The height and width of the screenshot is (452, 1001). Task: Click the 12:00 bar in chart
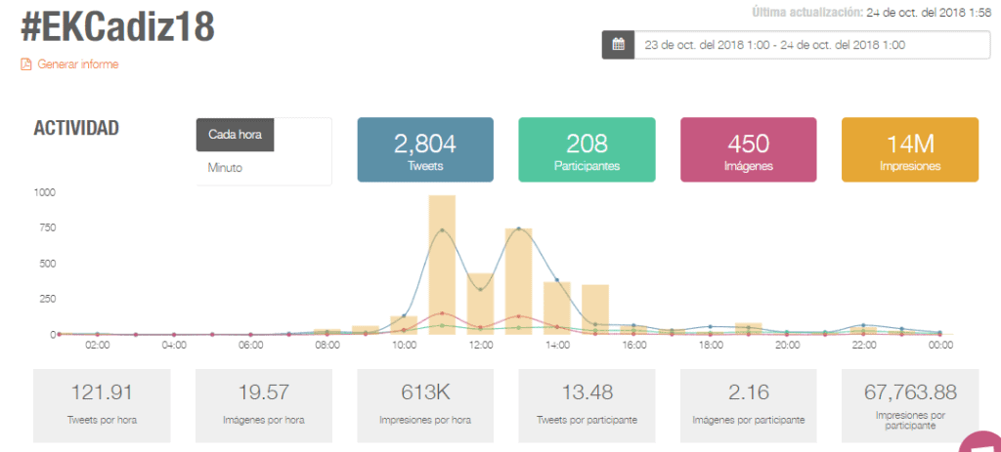tap(480, 304)
